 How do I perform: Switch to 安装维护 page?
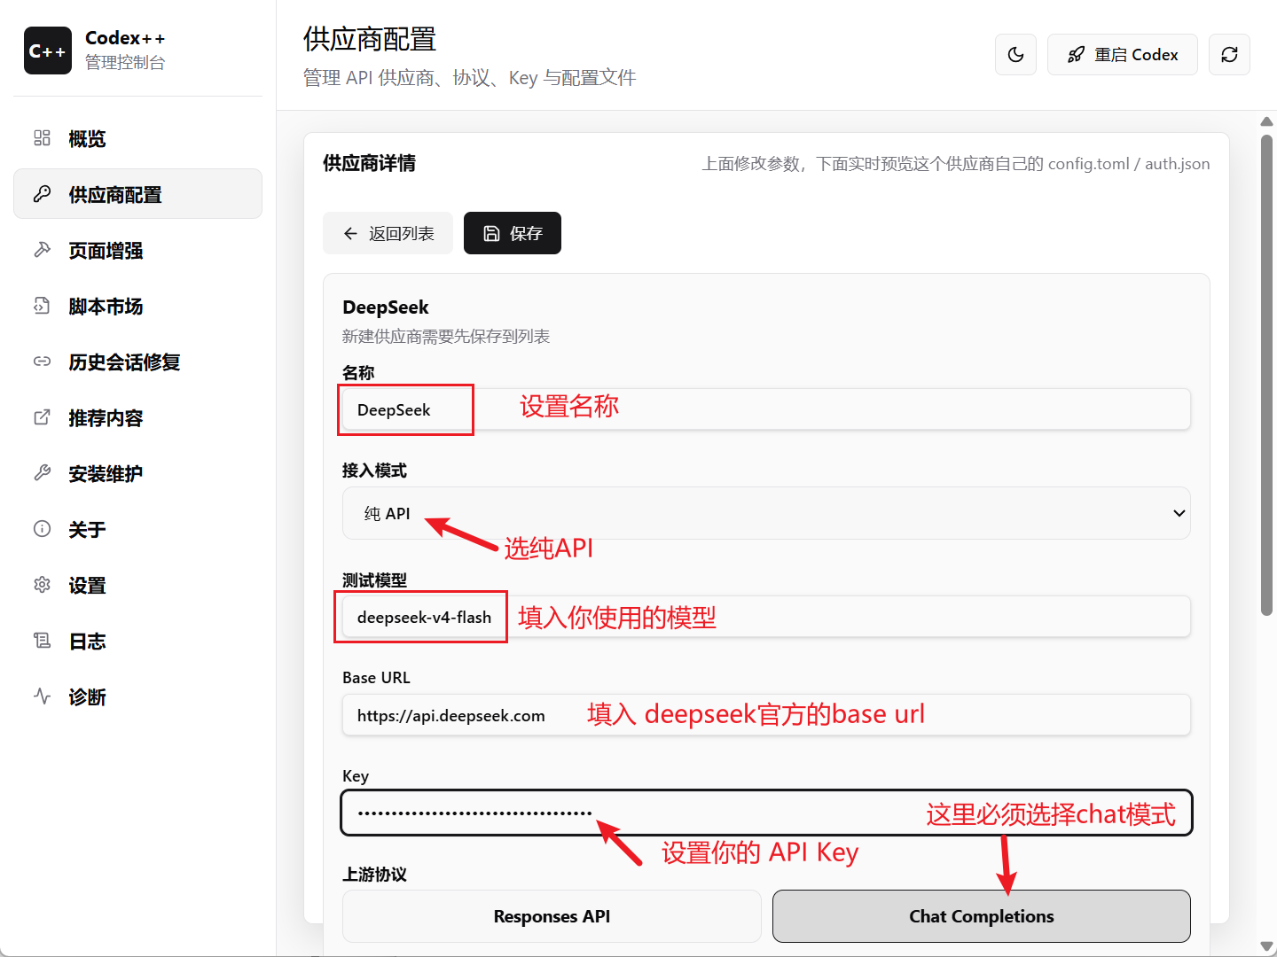point(137,473)
